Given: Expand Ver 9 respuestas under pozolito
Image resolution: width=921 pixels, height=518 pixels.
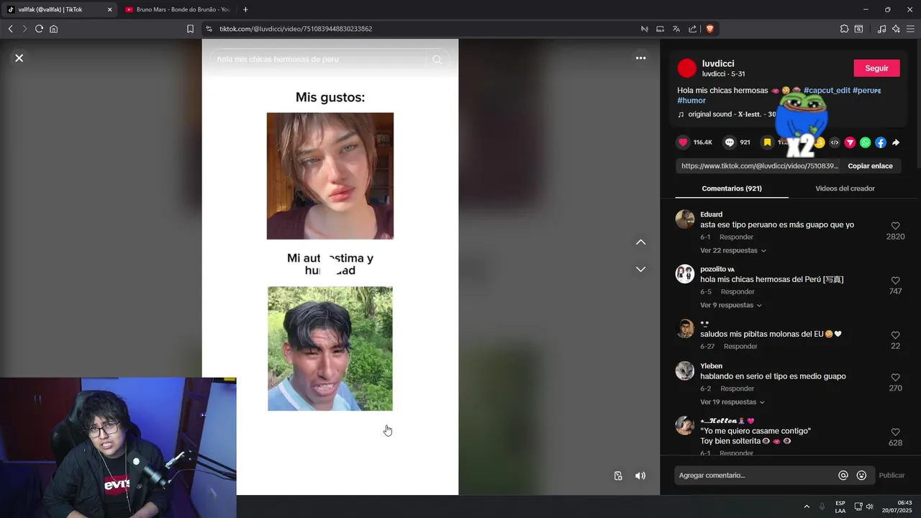Looking at the screenshot, I should click(x=730, y=305).
